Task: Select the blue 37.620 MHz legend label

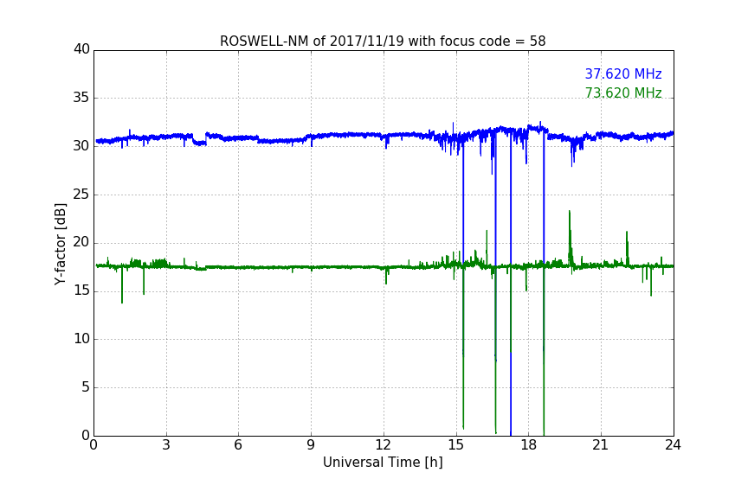Action: (x=623, y=73)
